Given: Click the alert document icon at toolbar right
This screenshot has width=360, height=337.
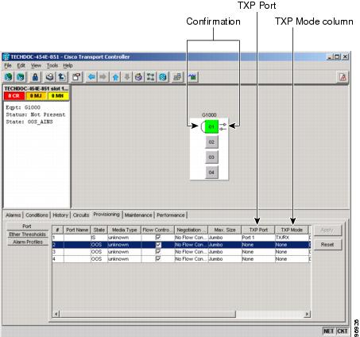Looking at the screenshot, I should tap(343, 77).
